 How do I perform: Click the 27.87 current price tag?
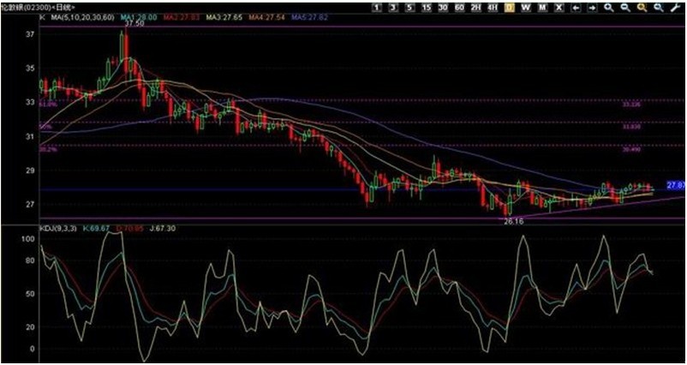coord(676,185)
